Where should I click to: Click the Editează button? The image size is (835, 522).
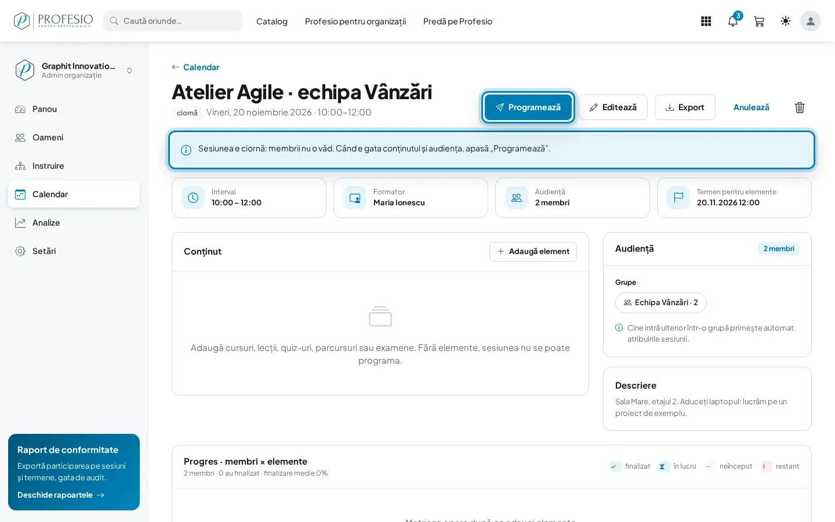pos(613,107)
